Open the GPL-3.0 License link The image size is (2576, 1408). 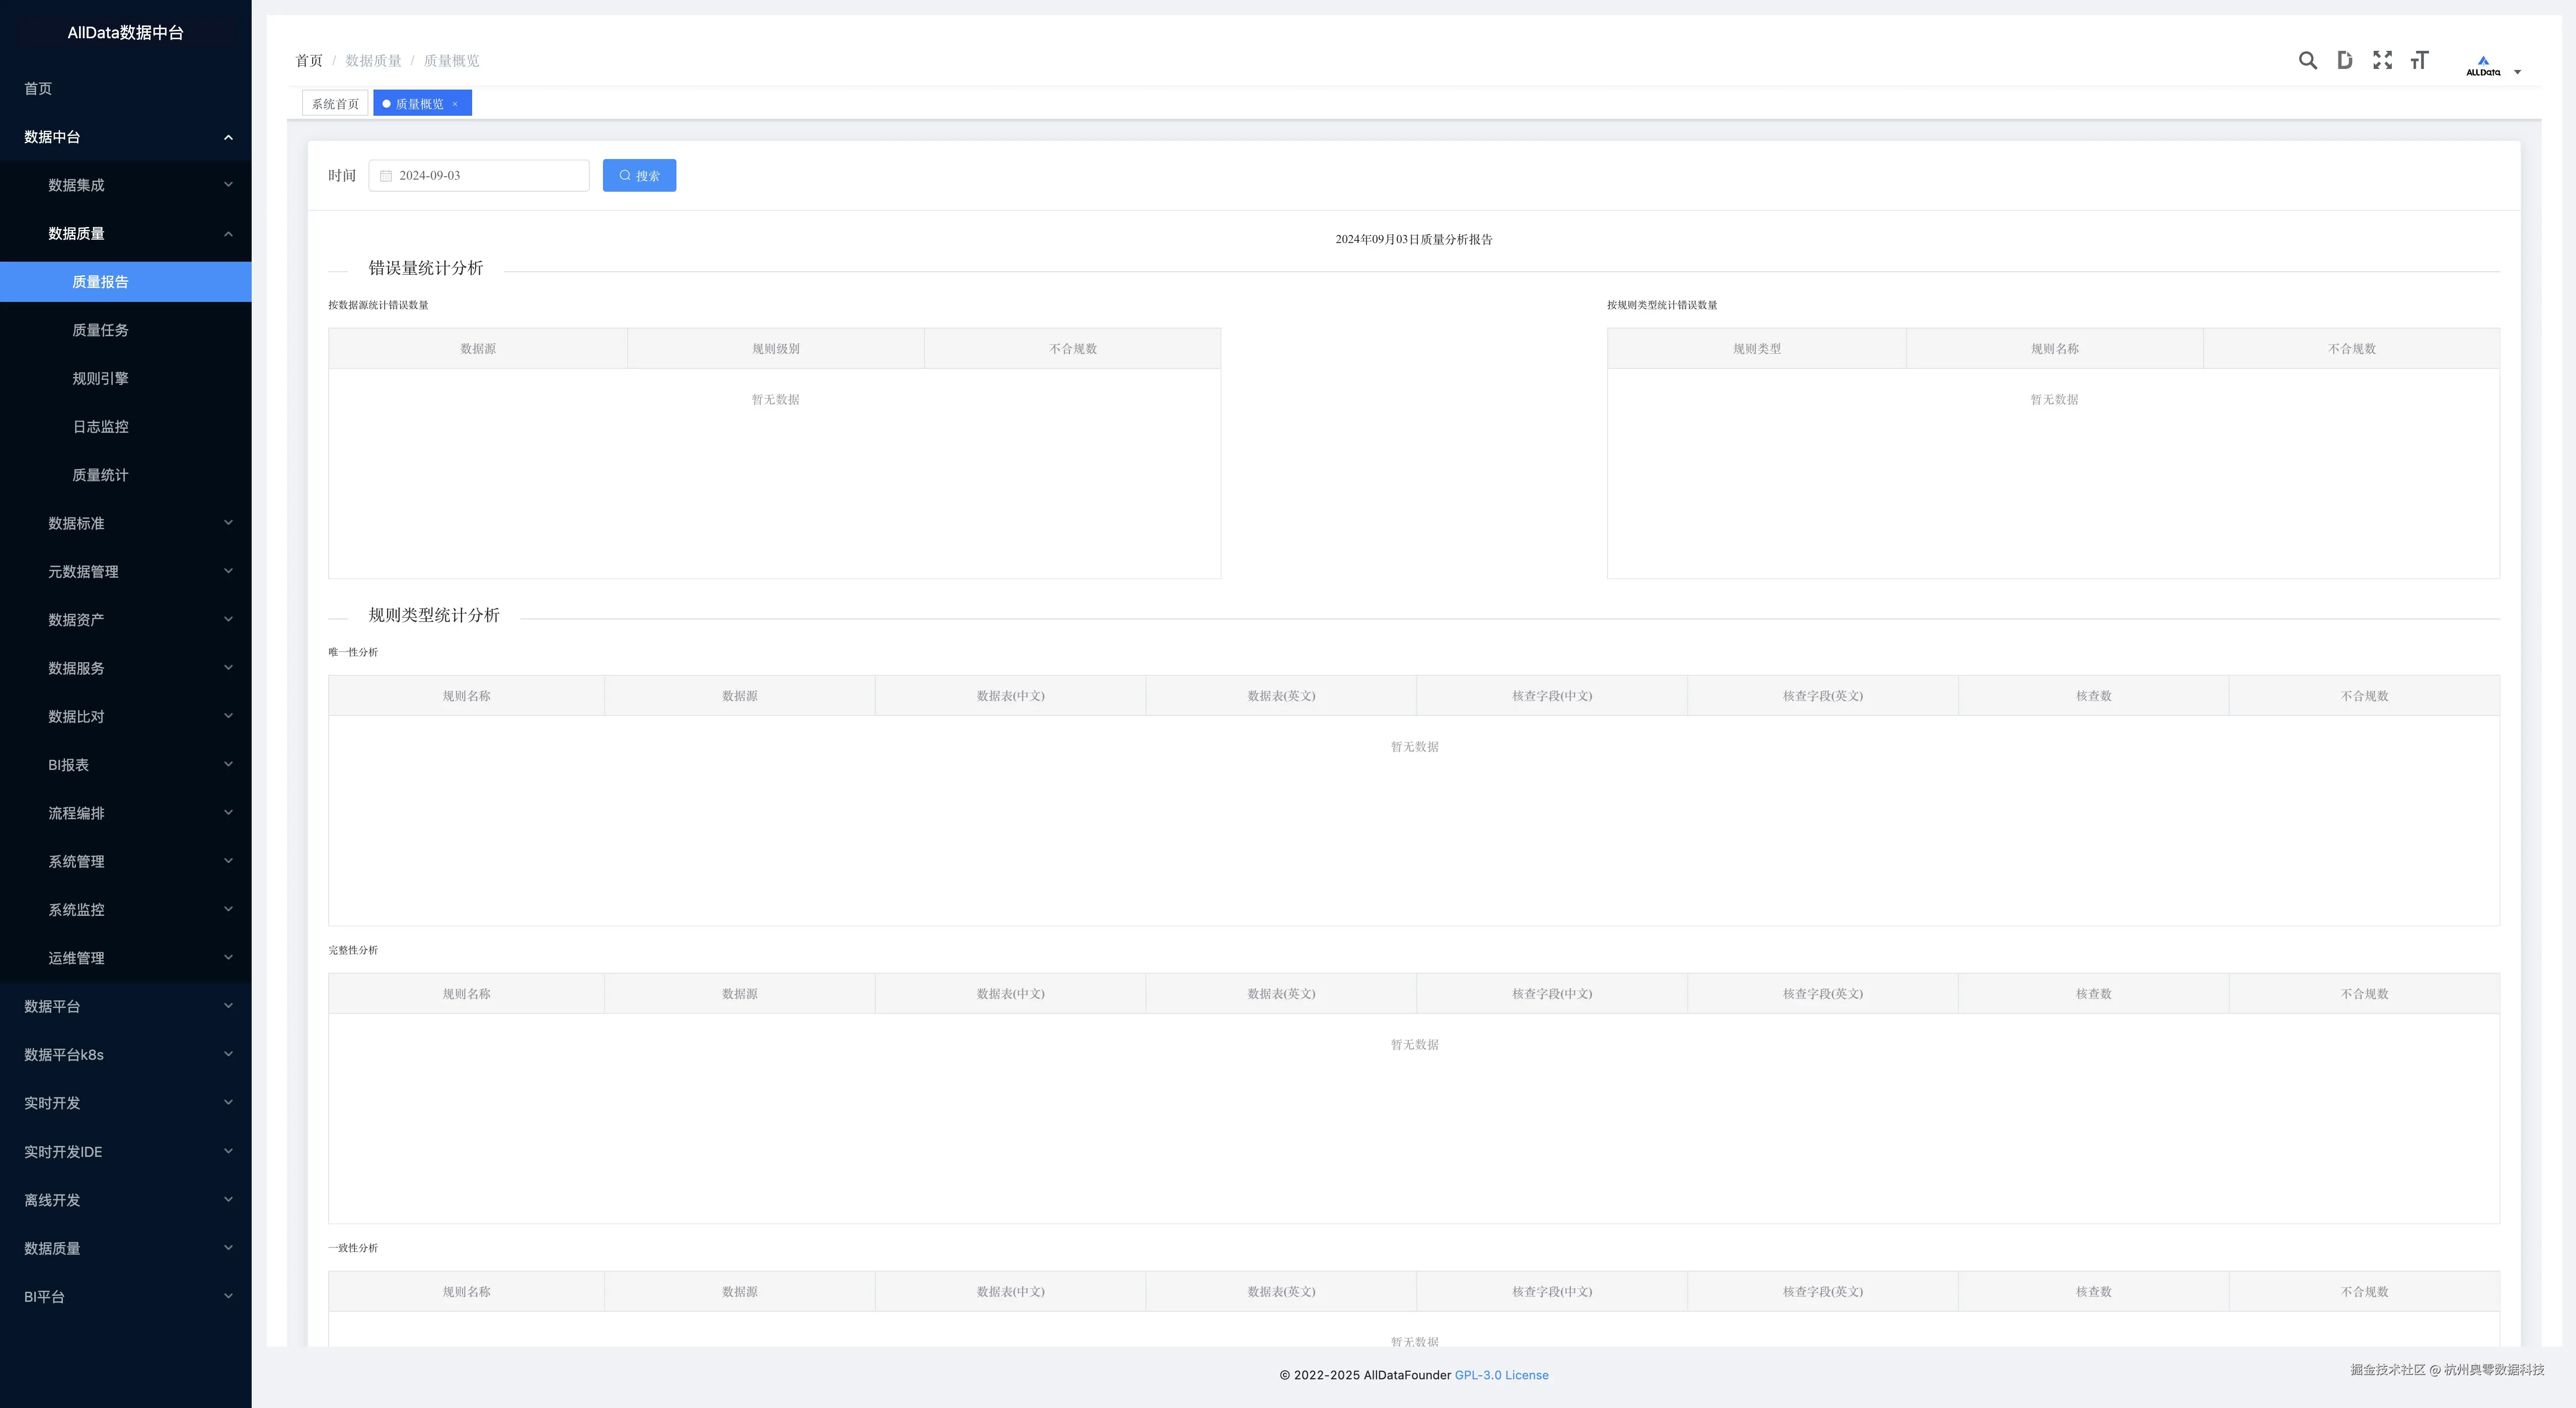[1501, 1375]
